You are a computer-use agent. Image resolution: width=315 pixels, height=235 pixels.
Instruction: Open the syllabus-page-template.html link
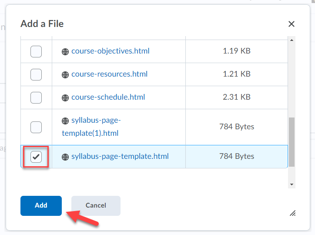pyautogui.click(x=120, y=156)
